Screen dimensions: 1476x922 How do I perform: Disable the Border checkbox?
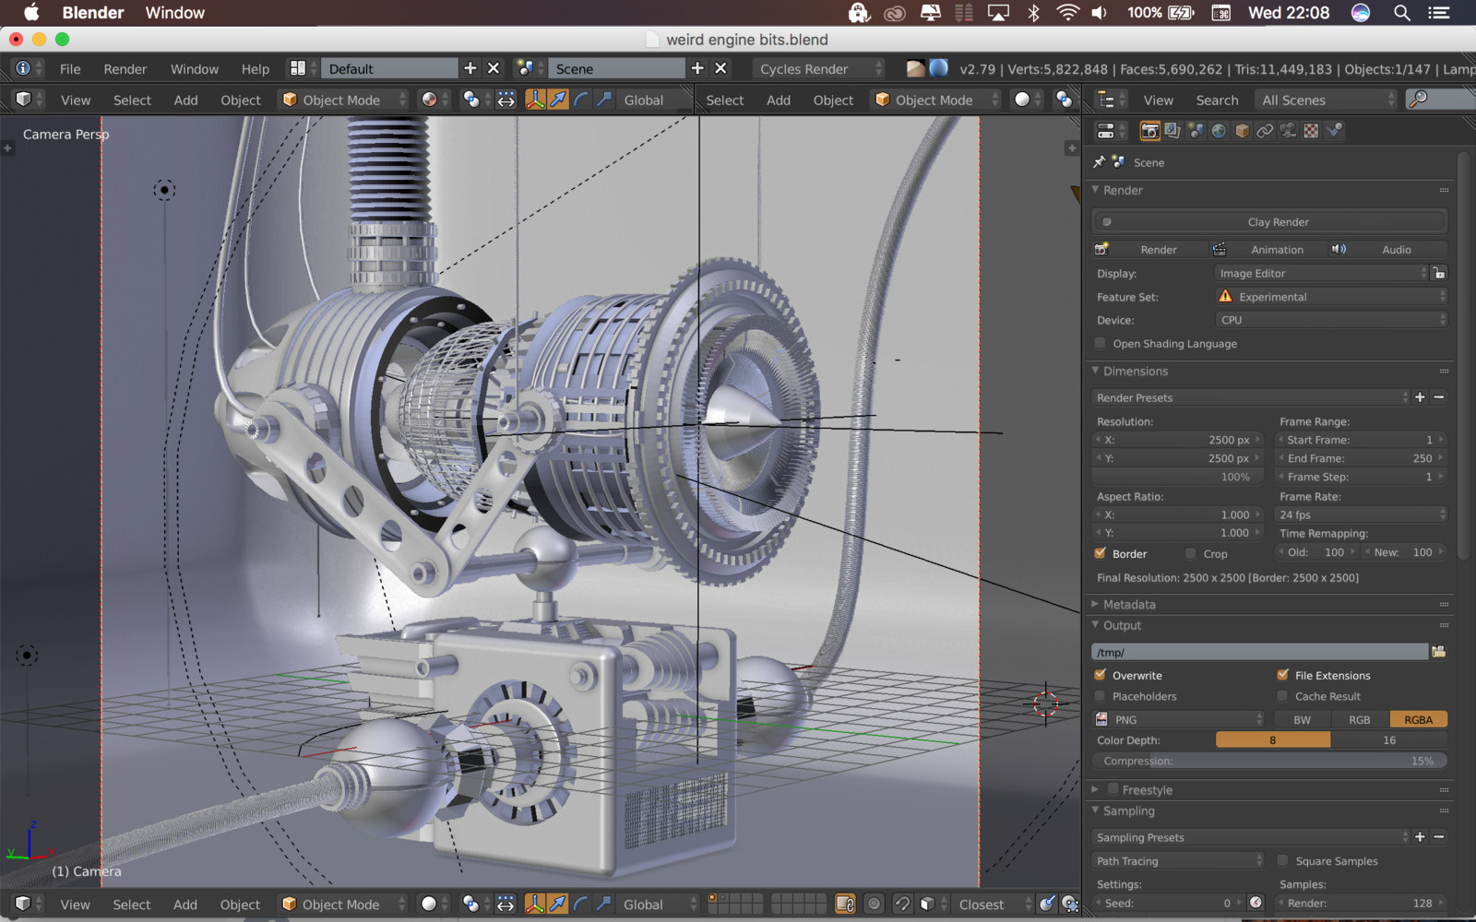click(1100, 553)
